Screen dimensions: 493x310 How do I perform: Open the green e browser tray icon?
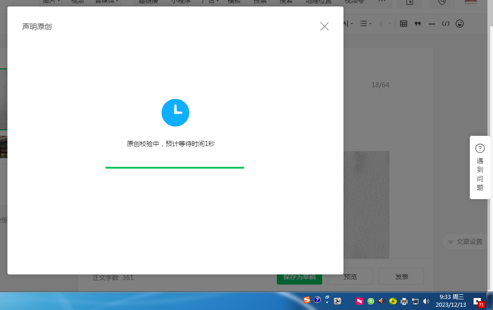coord(371,302)
